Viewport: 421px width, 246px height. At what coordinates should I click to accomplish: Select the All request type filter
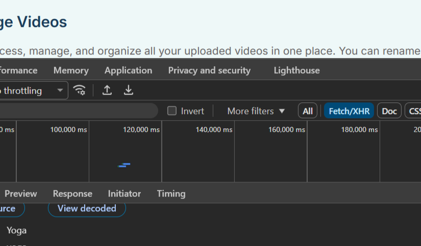[x=308, y=111]
